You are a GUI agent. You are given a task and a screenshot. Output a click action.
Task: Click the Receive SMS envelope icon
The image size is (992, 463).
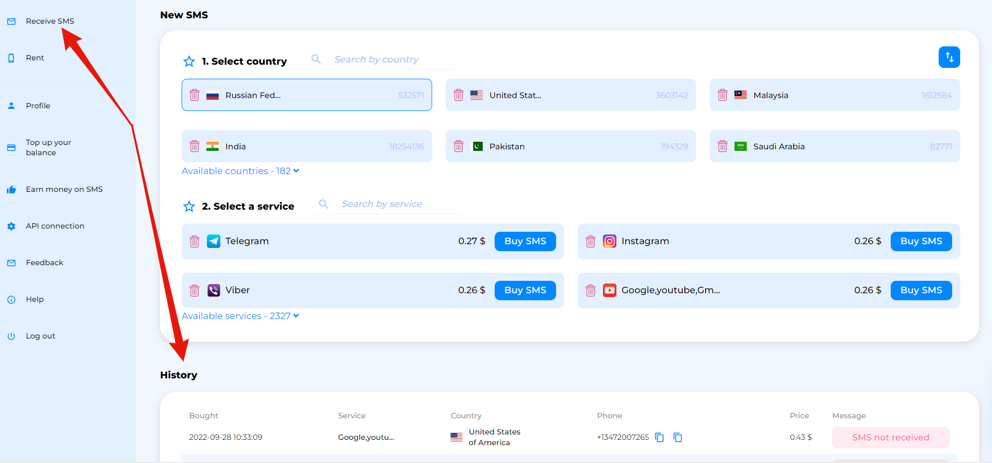pos(11,21)
